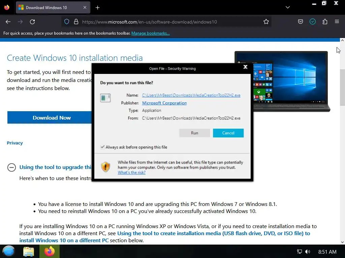Collapse the upgrade tool section circle icon
345x258 pixels.
[11, 167]
